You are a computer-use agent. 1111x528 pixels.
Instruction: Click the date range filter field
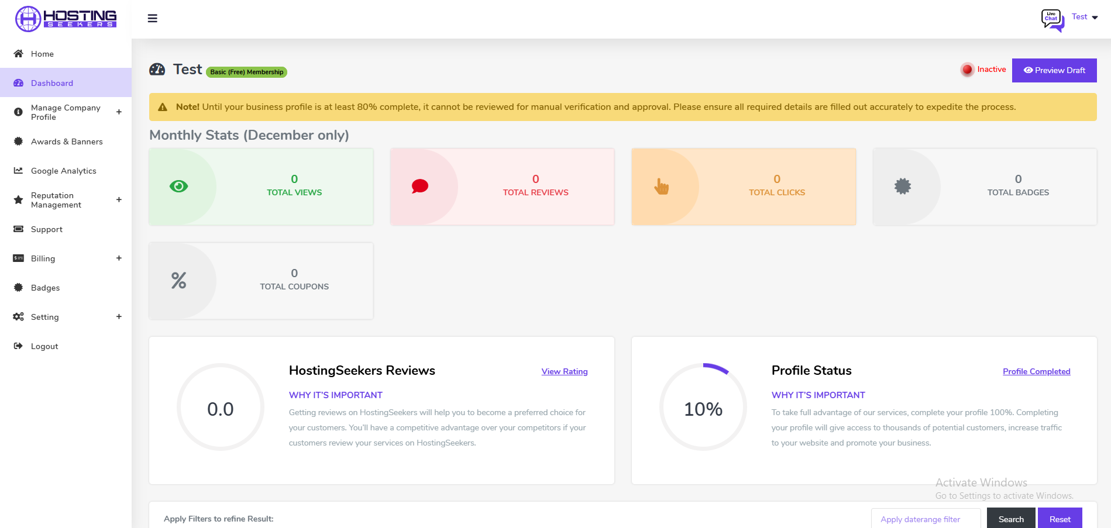click(x=925, y=519)
